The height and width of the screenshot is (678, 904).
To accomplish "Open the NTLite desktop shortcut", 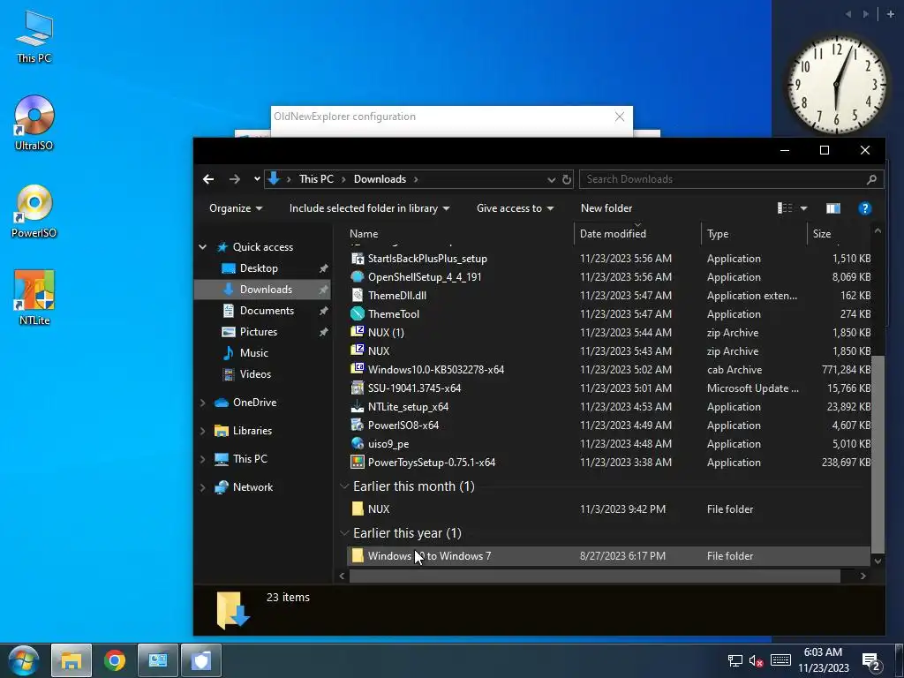I will pos(34,298).
